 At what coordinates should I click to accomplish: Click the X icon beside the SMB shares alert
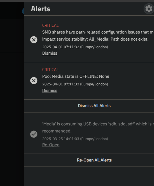point(34,40)
